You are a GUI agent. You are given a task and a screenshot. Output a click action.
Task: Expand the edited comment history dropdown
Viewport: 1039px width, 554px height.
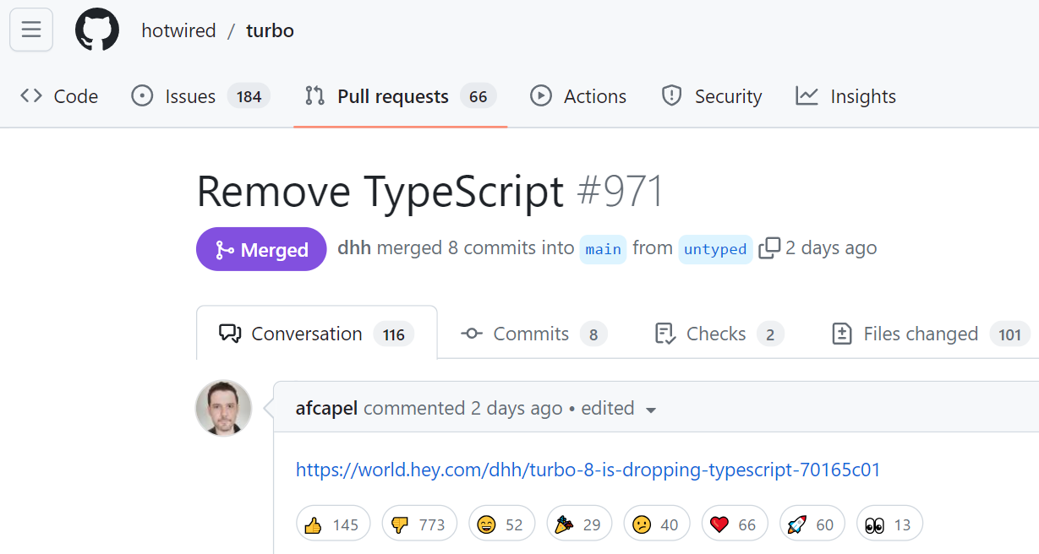(x=650, y=409)
